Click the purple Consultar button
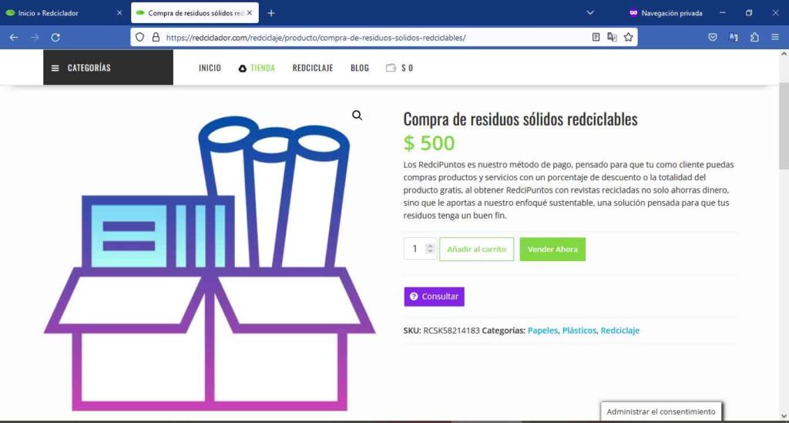The width and height of the screenshot is (789, 423). (x=434, y=297)
